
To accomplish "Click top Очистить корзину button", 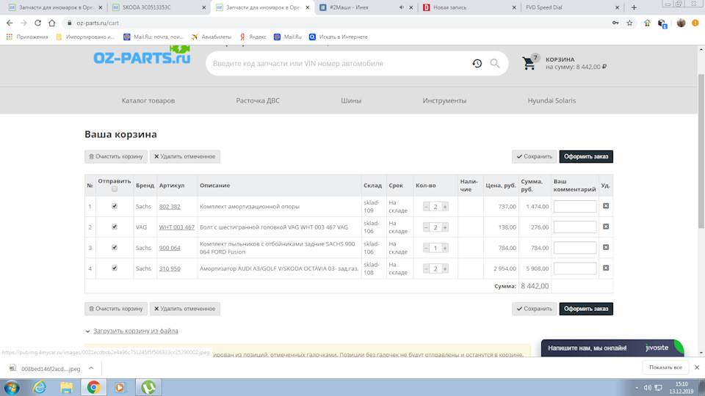I will click(x=116, y=157).
